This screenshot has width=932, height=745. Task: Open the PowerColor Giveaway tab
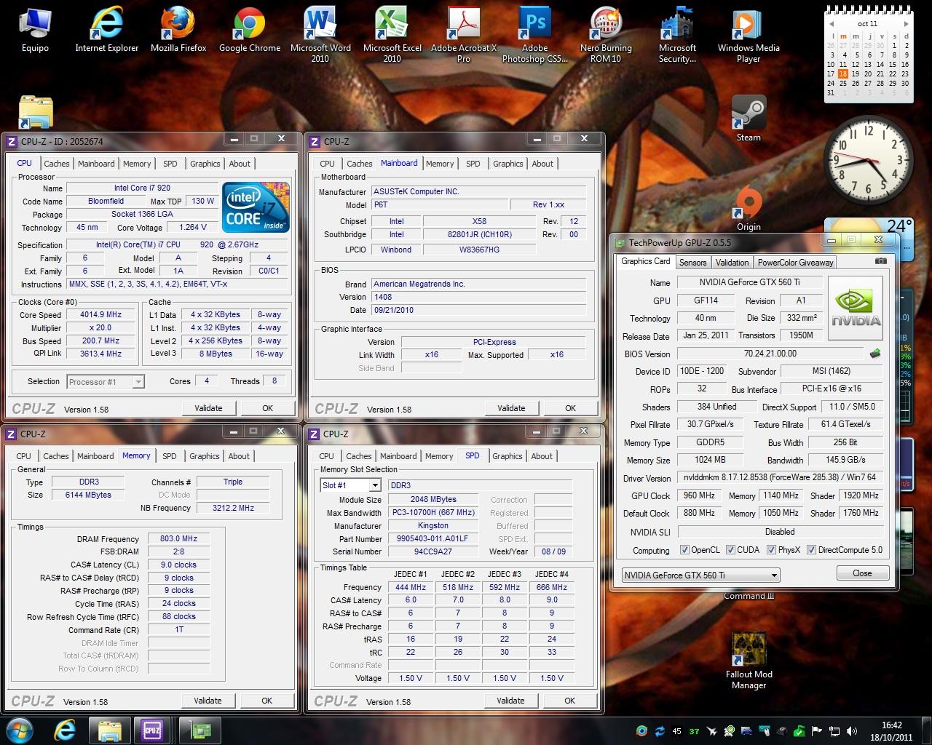pyautogui.click(x=795, y=263)
